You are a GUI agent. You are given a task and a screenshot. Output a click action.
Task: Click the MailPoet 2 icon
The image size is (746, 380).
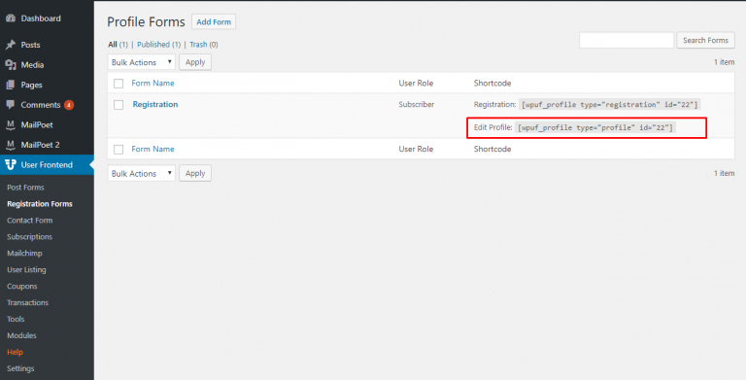11,145
